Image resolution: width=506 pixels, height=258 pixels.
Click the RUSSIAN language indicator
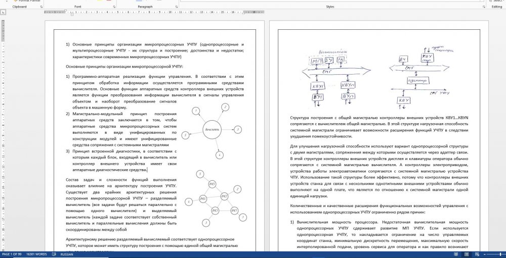(x=67, y=254)
